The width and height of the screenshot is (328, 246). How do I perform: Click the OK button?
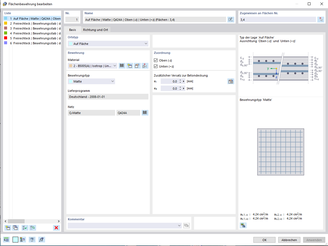tap(264, 240)
